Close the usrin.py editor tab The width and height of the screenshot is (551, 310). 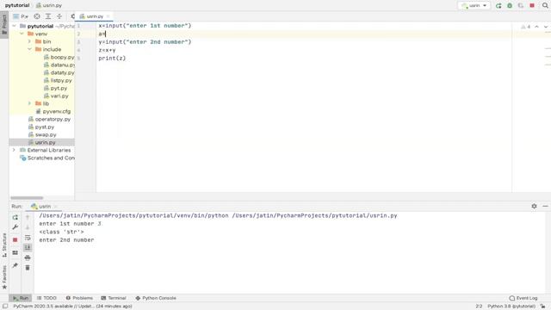tap(108, 16)
